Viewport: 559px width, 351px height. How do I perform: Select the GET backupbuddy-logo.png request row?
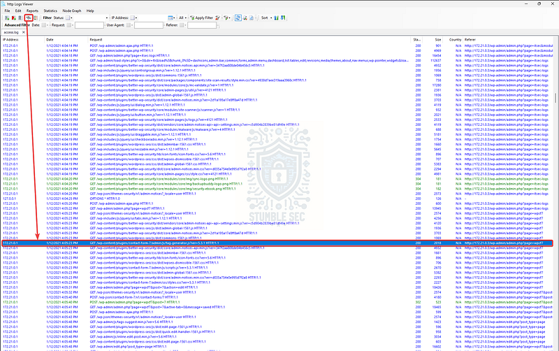click(277, 184)
